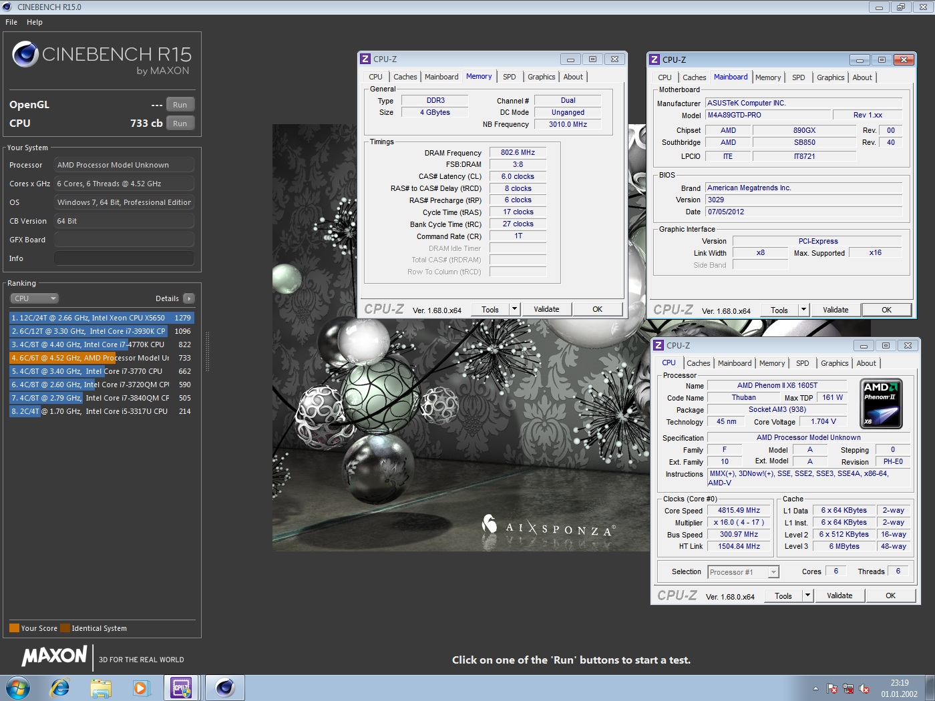
Task: Select ranking entry Core i7-3770
Action: click(x=102, y=371)
